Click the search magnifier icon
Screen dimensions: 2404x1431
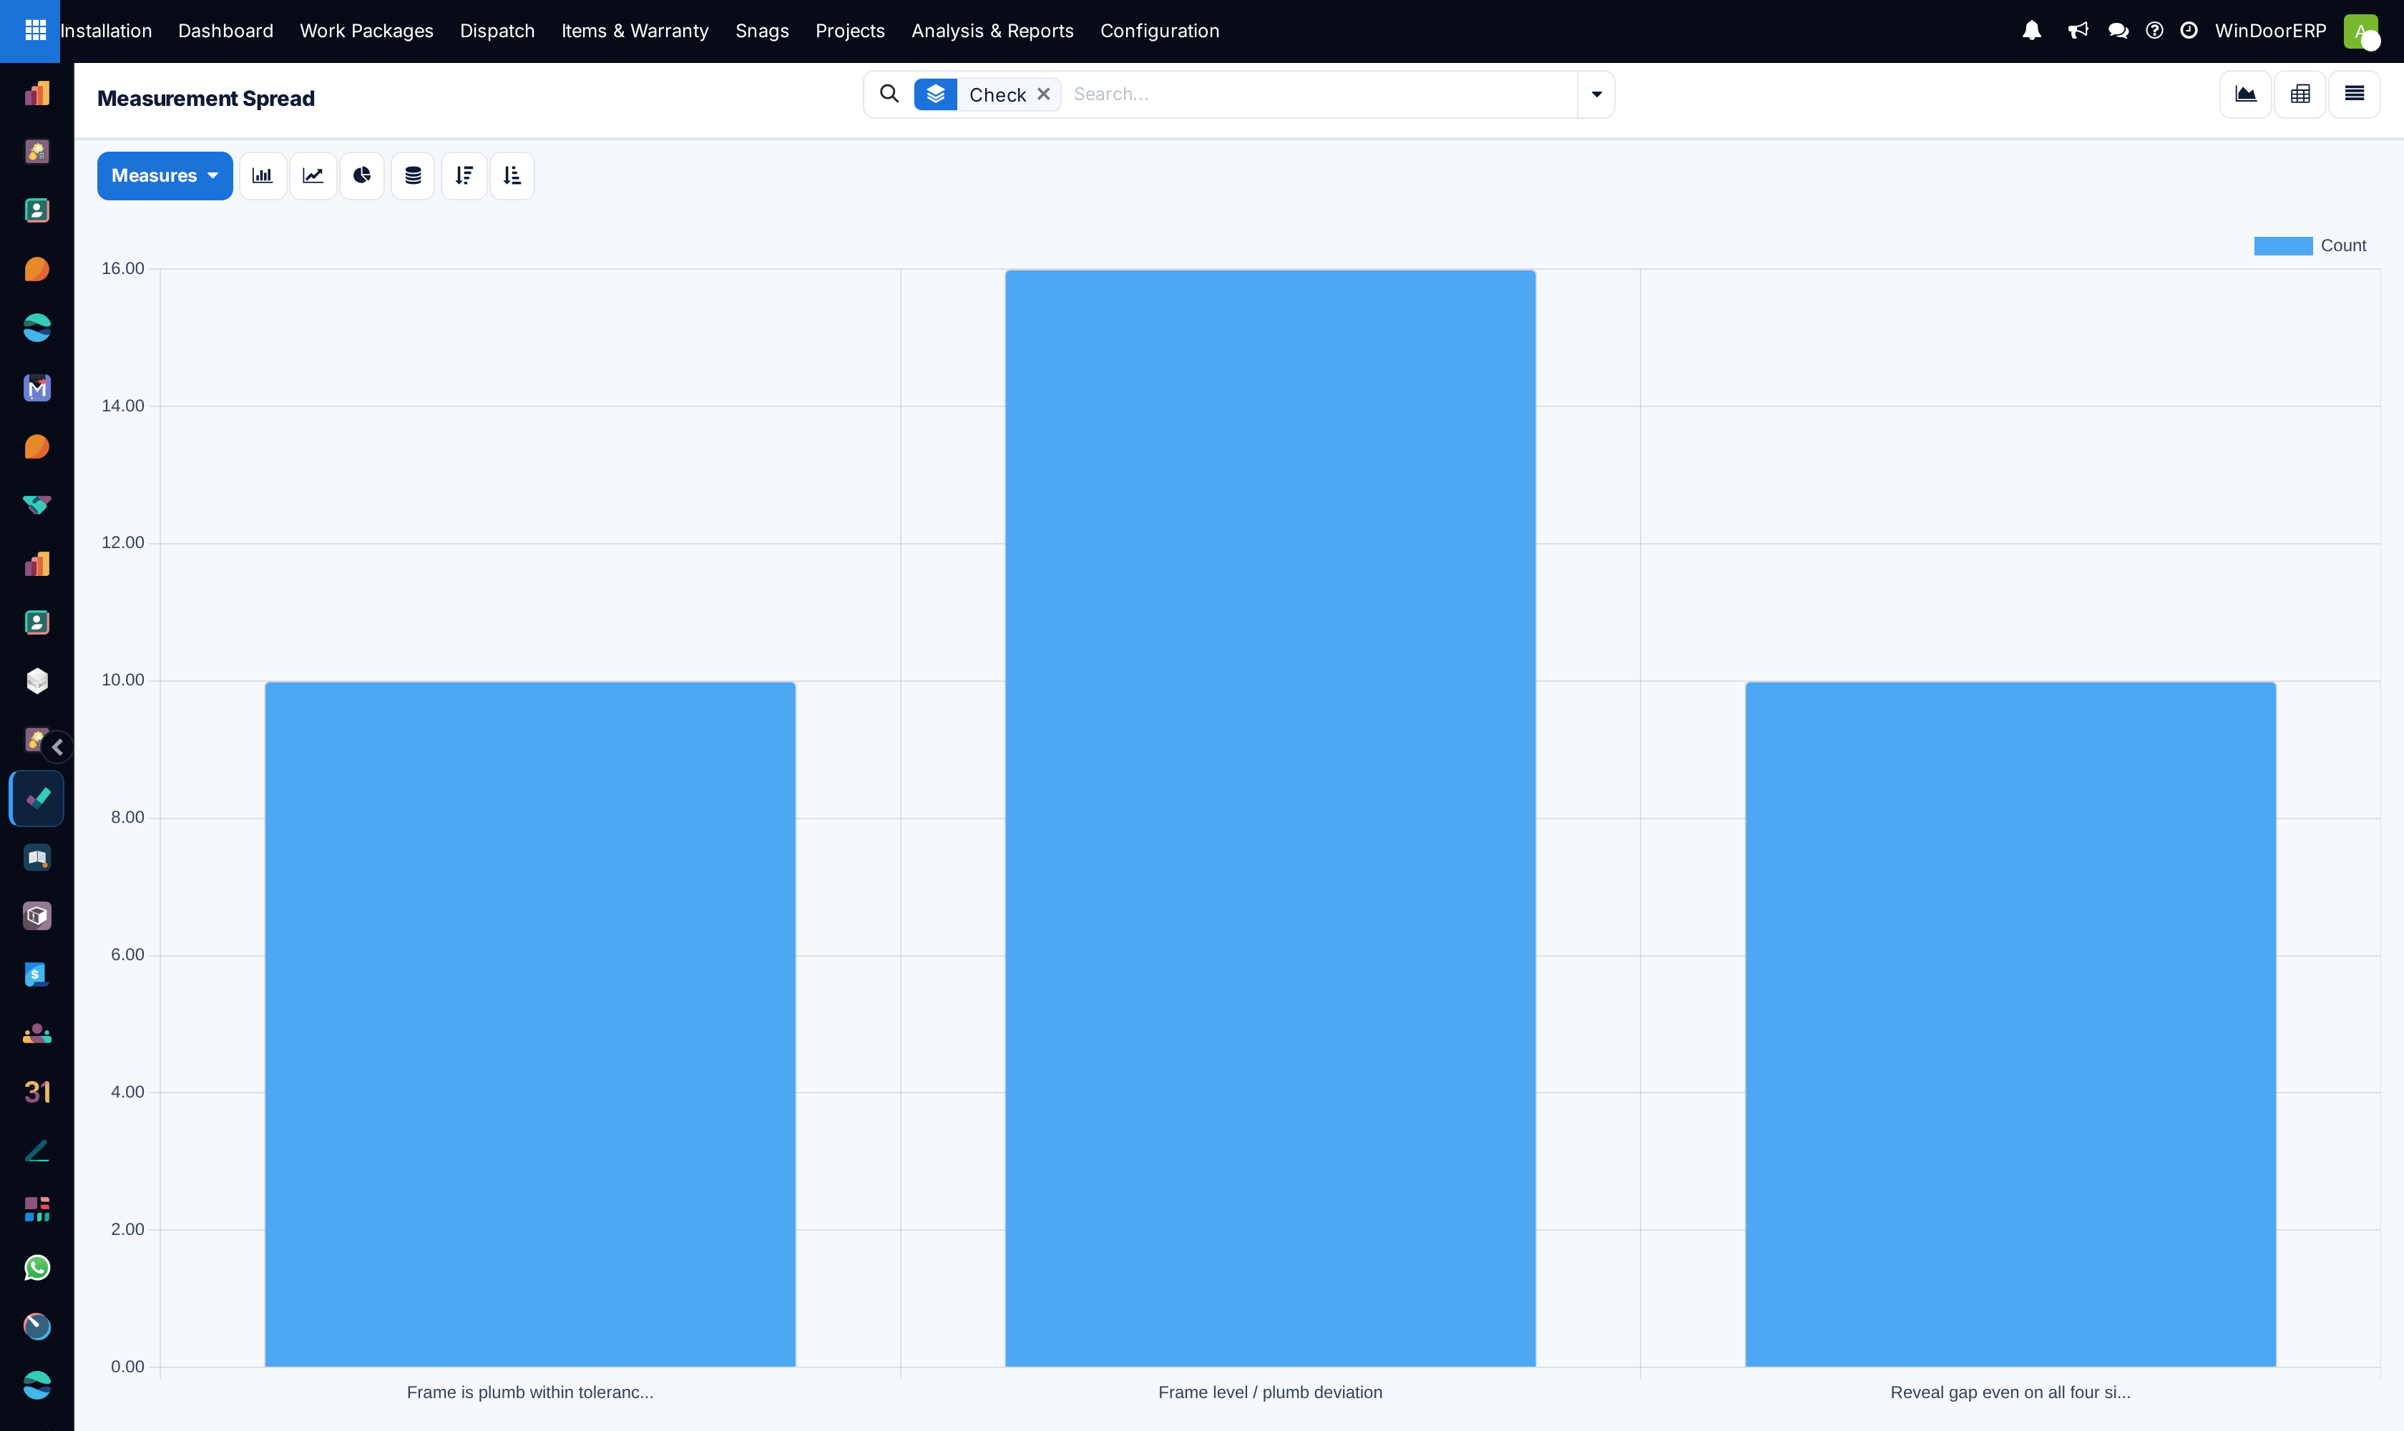(x=889, y=94)
